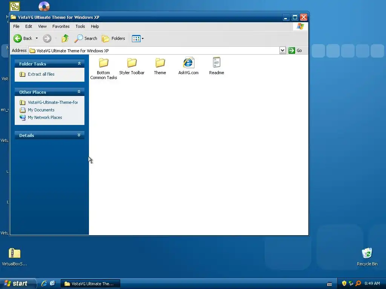
Task: Open the Views dropdown button
Action: pos(138,38)
